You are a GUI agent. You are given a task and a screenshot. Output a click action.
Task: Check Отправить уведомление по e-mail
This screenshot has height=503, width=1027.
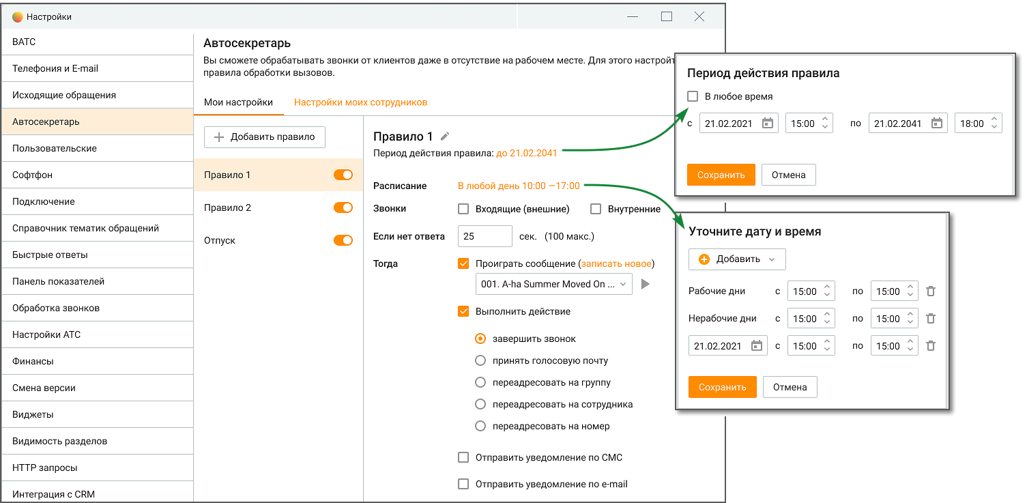463,484
